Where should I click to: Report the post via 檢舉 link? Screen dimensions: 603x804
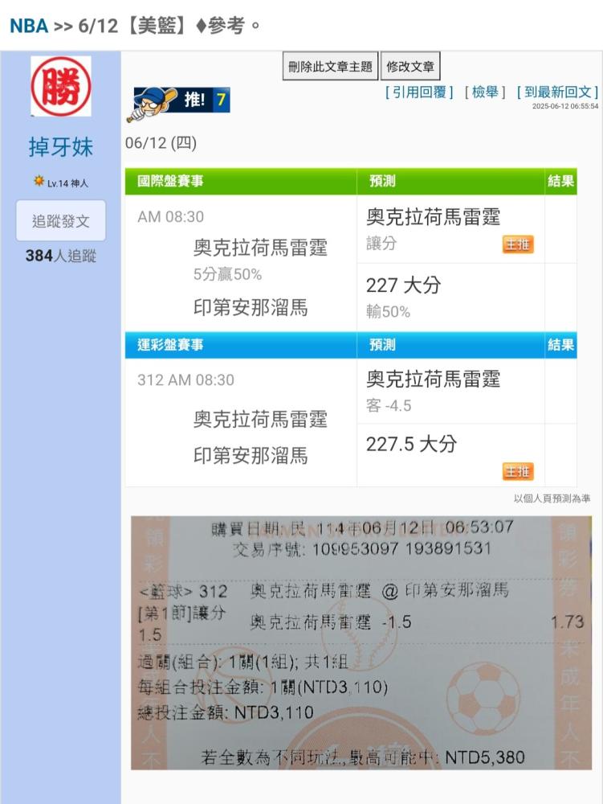485,92
